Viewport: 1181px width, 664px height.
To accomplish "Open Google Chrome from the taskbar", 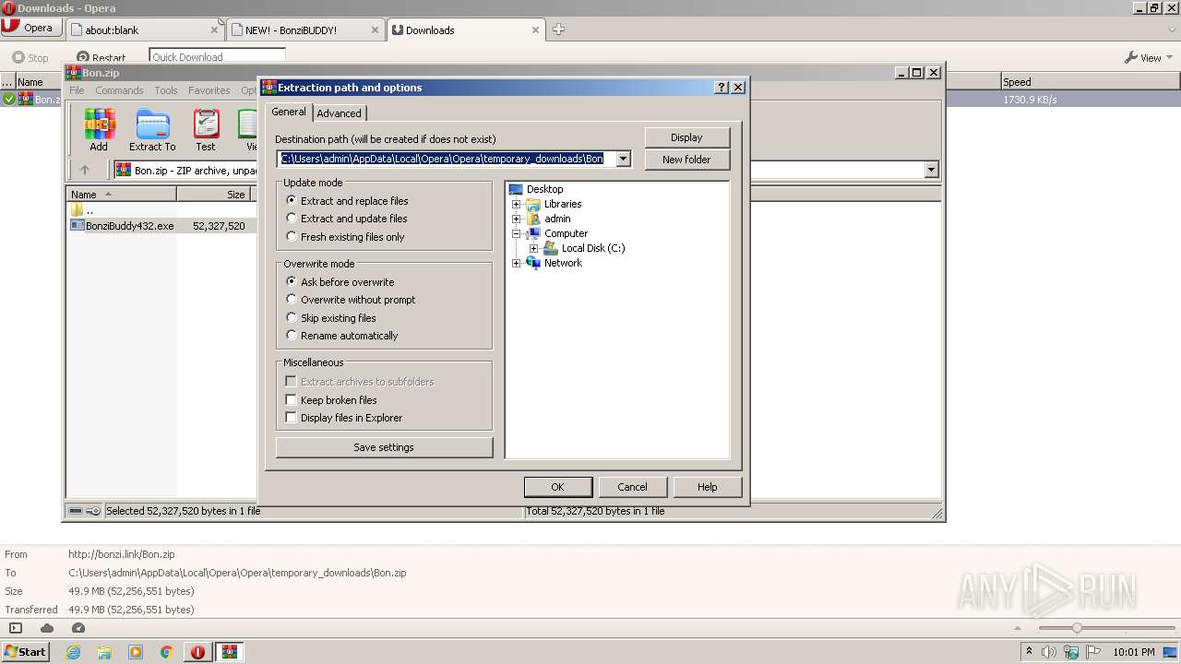I will [167, 652].
